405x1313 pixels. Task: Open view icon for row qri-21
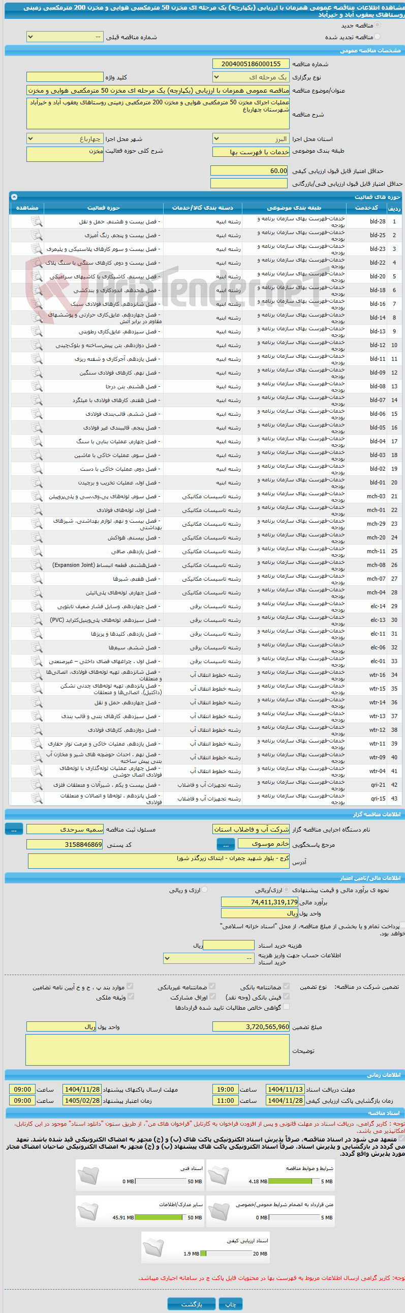pos(36,785)
